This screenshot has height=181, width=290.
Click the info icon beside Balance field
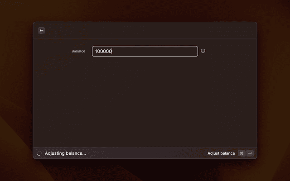[203, 51]
